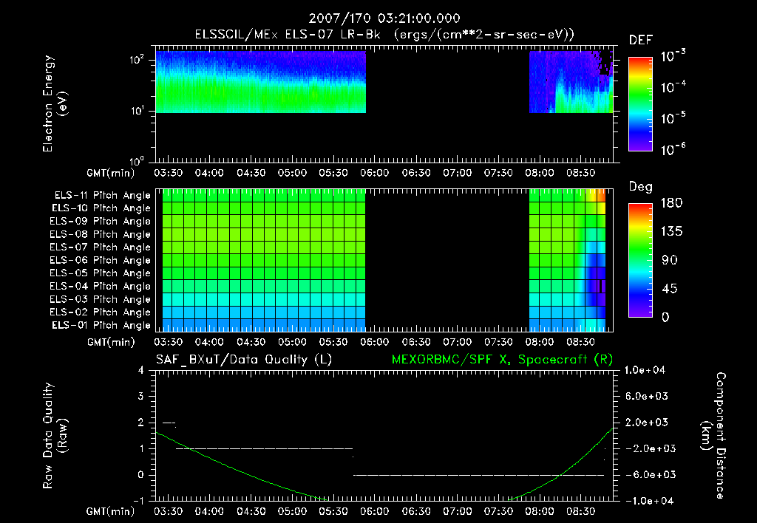This screenshot has height=523, width=757.
Task: Click the 10^2 electron energy tick label
Action: click(x=137, y=61)
